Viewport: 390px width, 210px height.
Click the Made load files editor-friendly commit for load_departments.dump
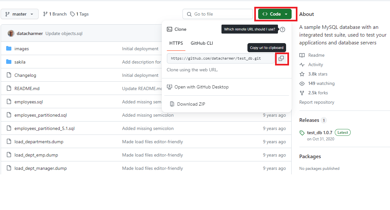[x=153, y=142]
